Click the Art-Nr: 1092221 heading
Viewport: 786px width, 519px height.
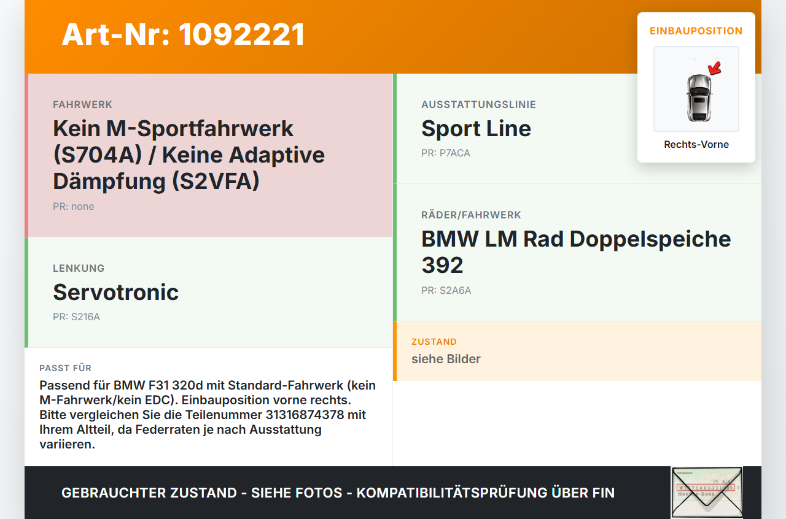point(183,34)
